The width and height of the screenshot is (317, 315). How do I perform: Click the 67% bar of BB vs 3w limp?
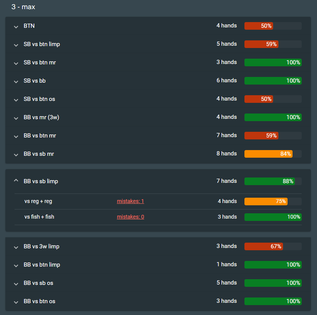(264, 246)
